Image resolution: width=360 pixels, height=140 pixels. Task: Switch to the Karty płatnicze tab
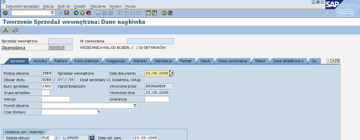tap(87, 61)
